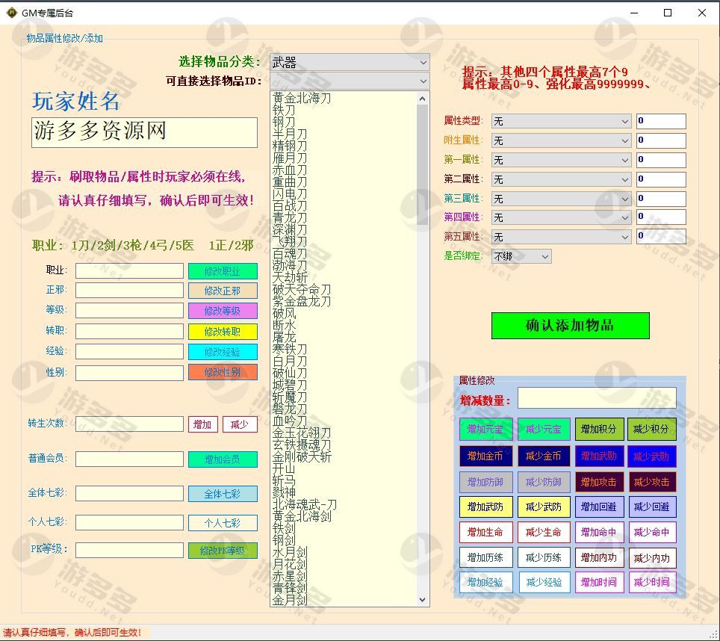Click the item list scroll-down arrow
This screenshot has width=720, height=641.
click(423, 600)
